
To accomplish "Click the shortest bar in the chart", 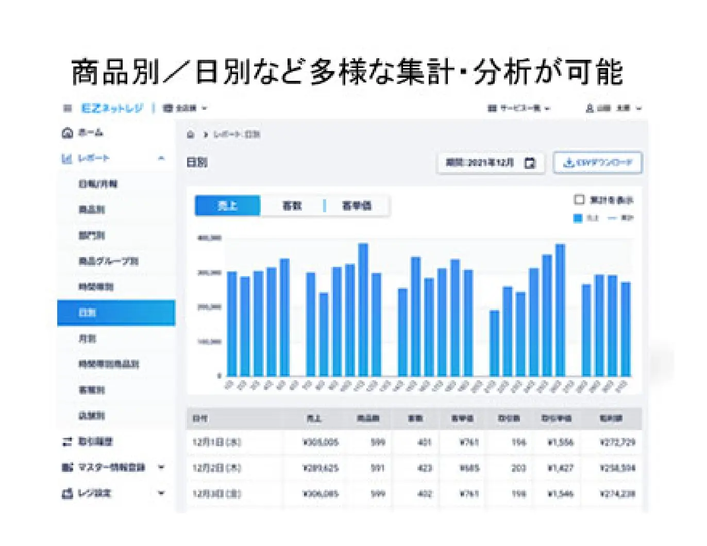I will (x=494, y=343).
